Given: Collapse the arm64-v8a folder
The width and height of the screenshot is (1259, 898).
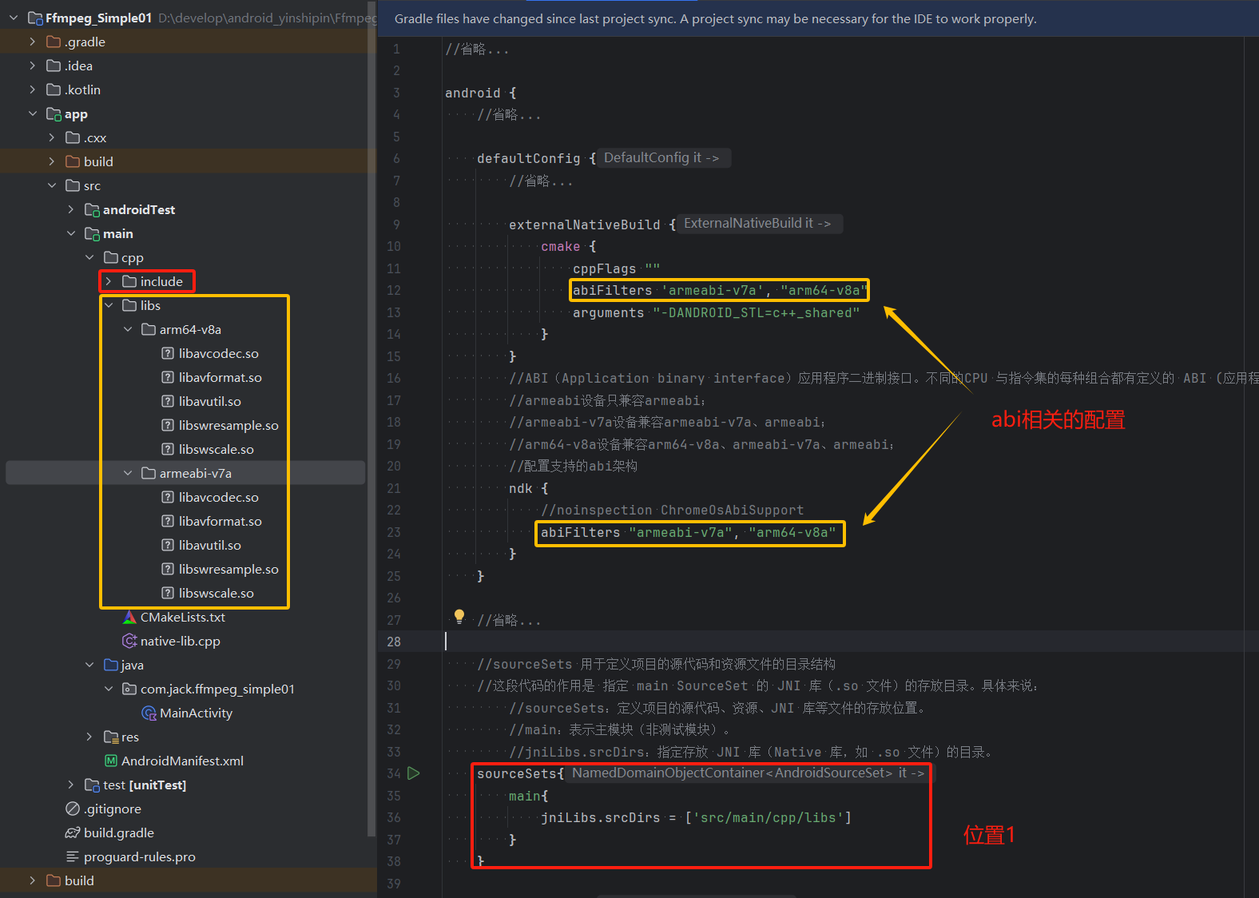Looking at the screenshot, I should click(128, 330).
